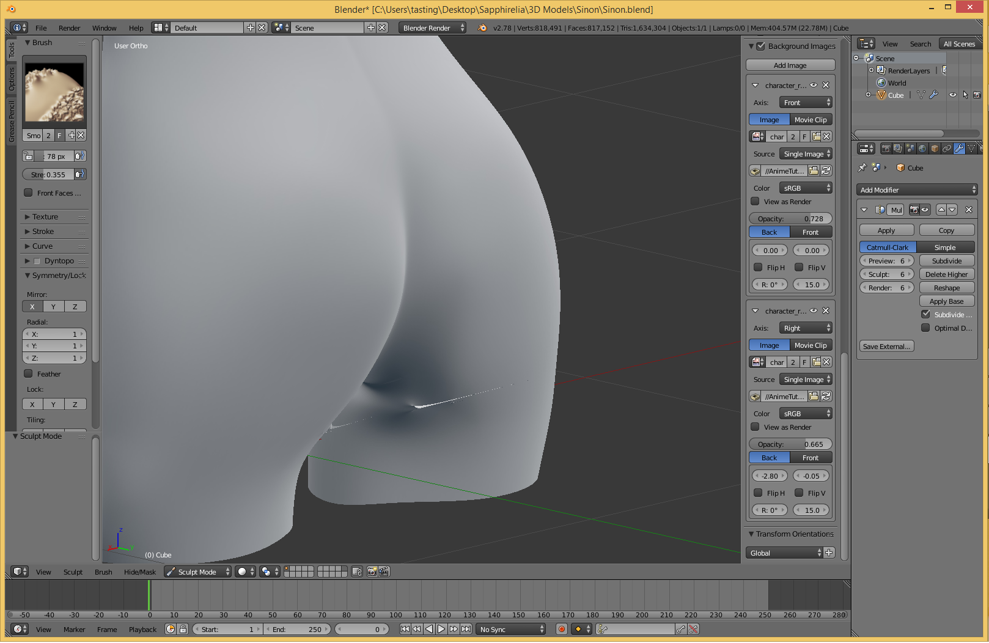
Task: Render an OpenGL animation with the clapperboard icon
Action: (384, 571)
